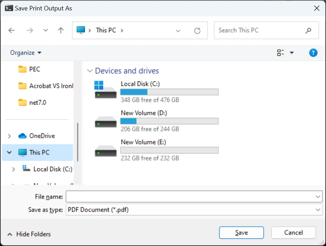Open the view options dropdown arrow
The image size is (326, 246).
[x=292, y=53]
